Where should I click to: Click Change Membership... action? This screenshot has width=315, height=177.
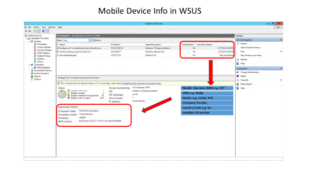click(250, 72)
